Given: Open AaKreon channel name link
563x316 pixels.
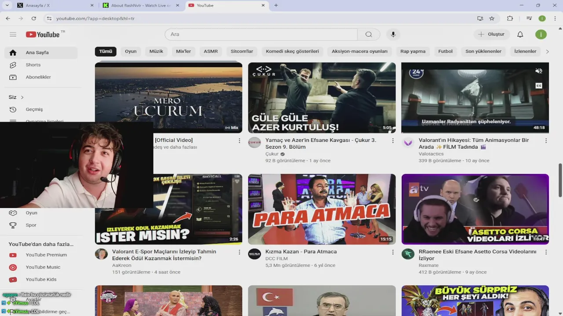Looking at the screenshot, I should click(x=122, y=266).
